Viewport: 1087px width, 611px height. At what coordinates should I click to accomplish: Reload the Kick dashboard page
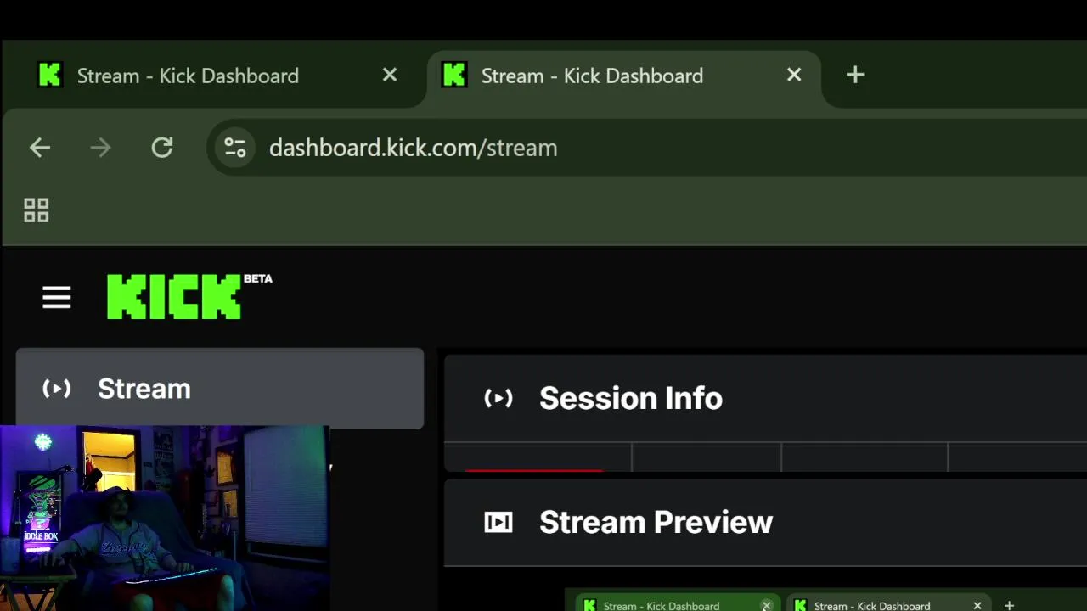click(x=162, y=148)
